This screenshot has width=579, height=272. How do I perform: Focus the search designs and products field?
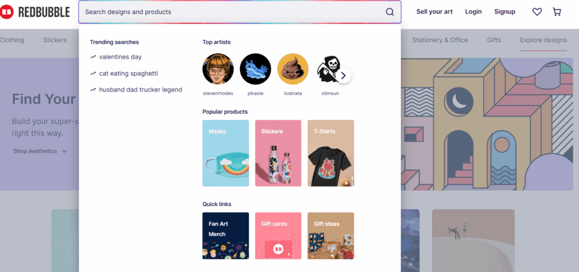pyautogui.click(x=232, y=12)
